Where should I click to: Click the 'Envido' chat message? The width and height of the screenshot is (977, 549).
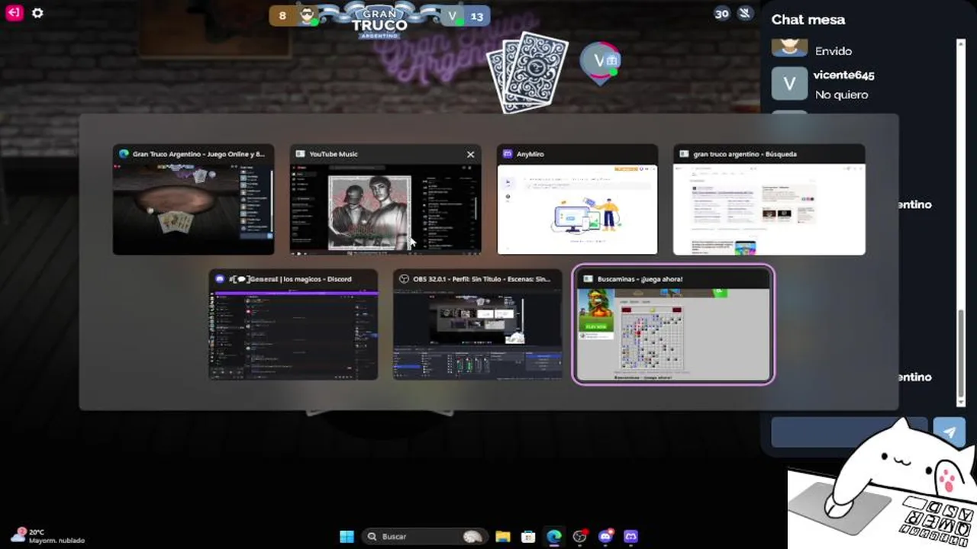(833, 51)
